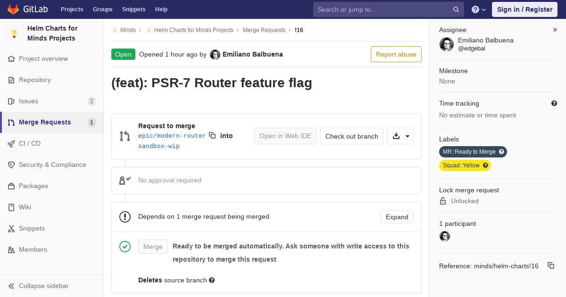This screenshot has height=297, width=566.
Task: Click the CI / CD rocket icon
Action: (11, 144)
